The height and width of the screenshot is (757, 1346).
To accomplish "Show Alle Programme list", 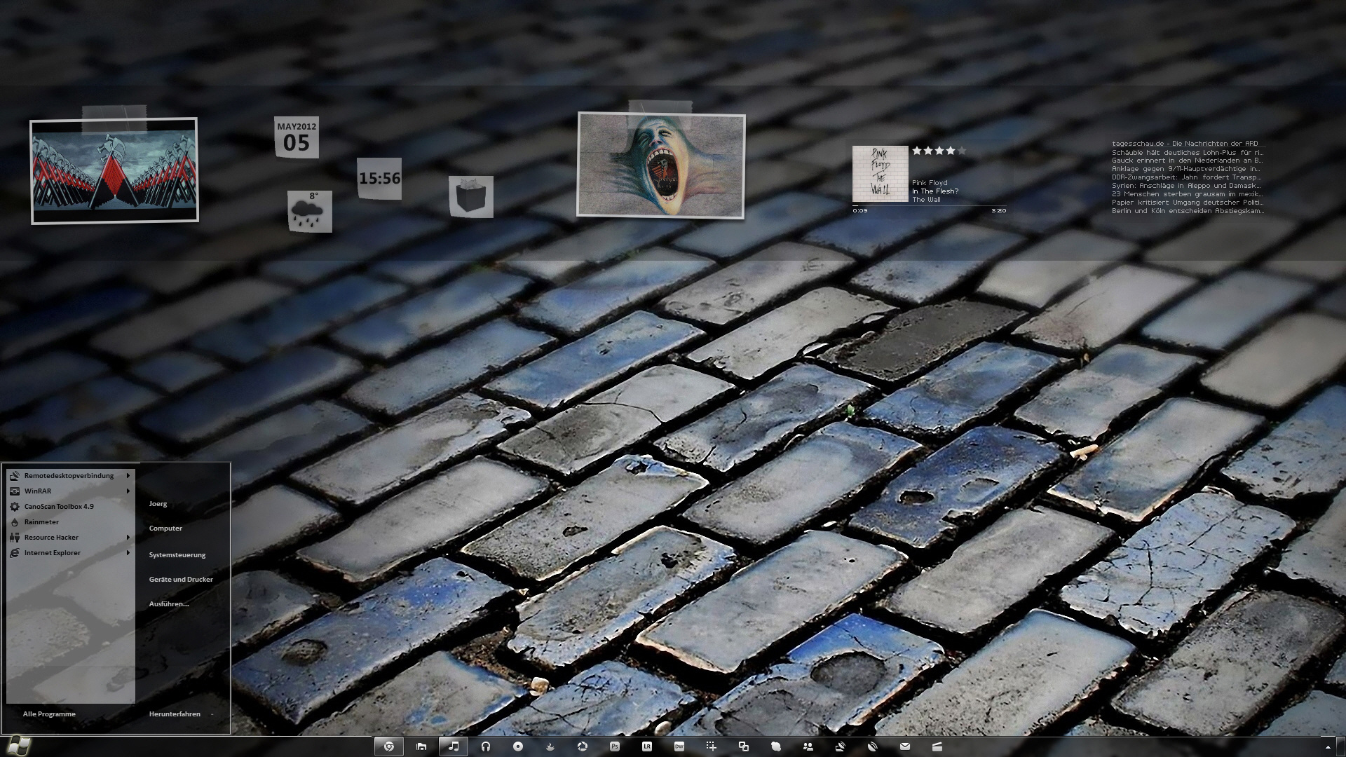I will [x=49, y=714].
